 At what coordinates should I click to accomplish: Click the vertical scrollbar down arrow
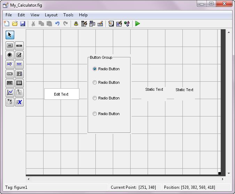(229, 173)
